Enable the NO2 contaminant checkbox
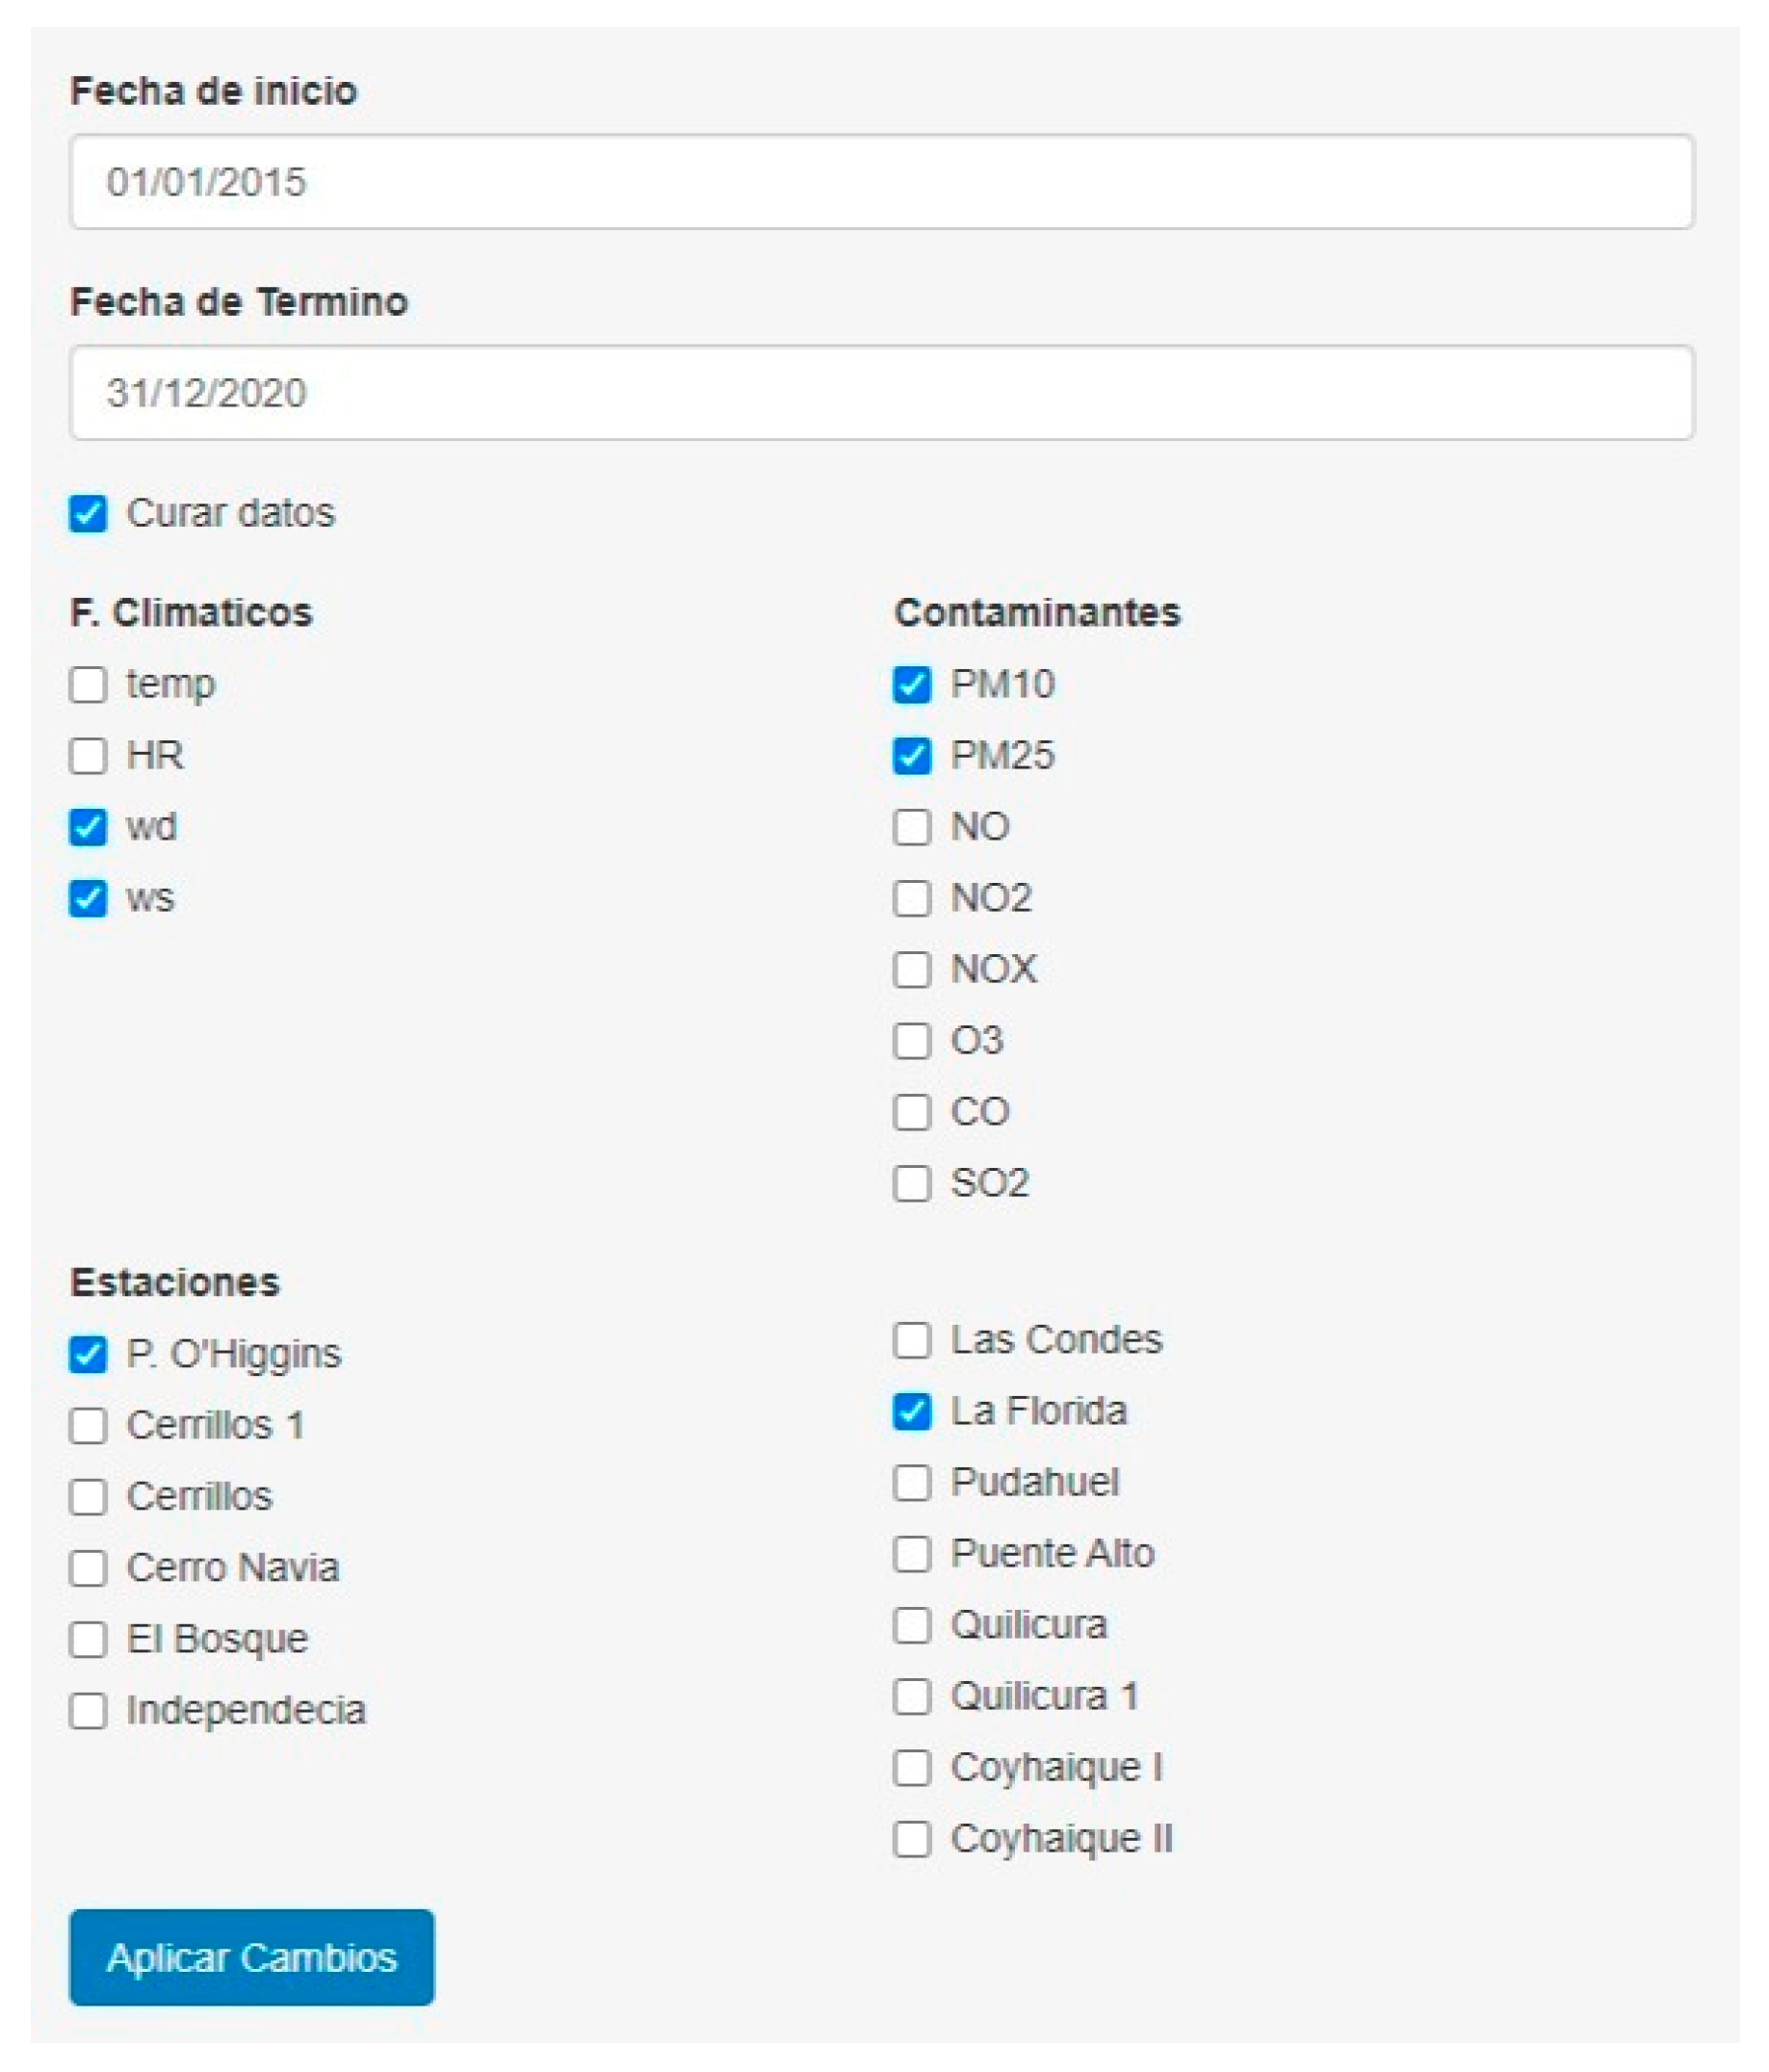Screen dimensions: 1769x2072 coord(911,898)
